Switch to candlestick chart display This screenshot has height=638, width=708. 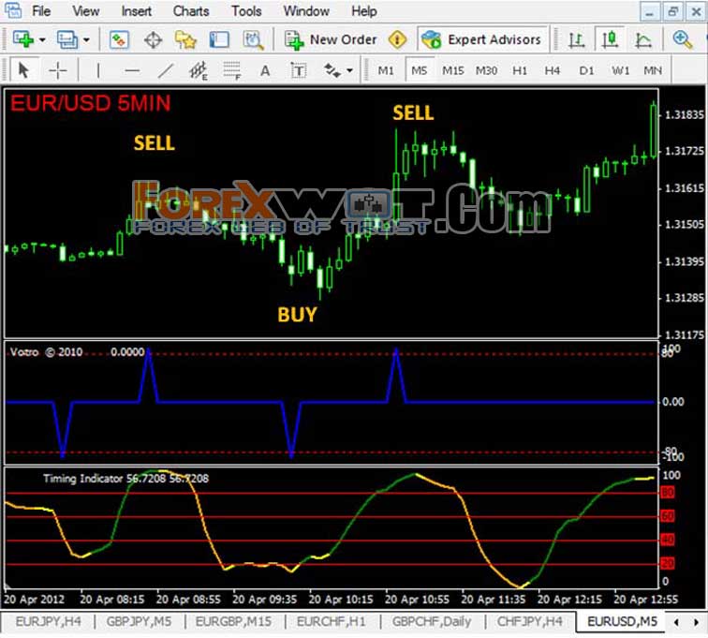(610, 39)
